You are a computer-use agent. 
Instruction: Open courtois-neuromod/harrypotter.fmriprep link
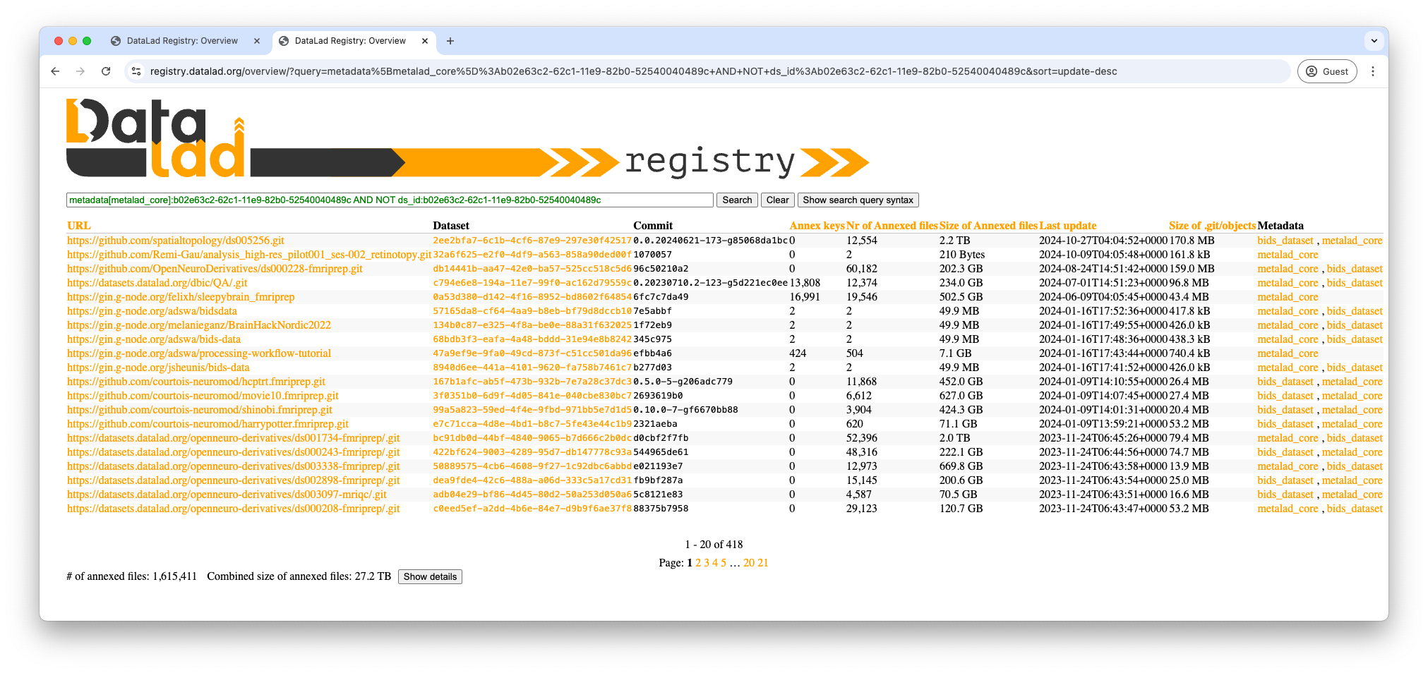click(208, 424)
